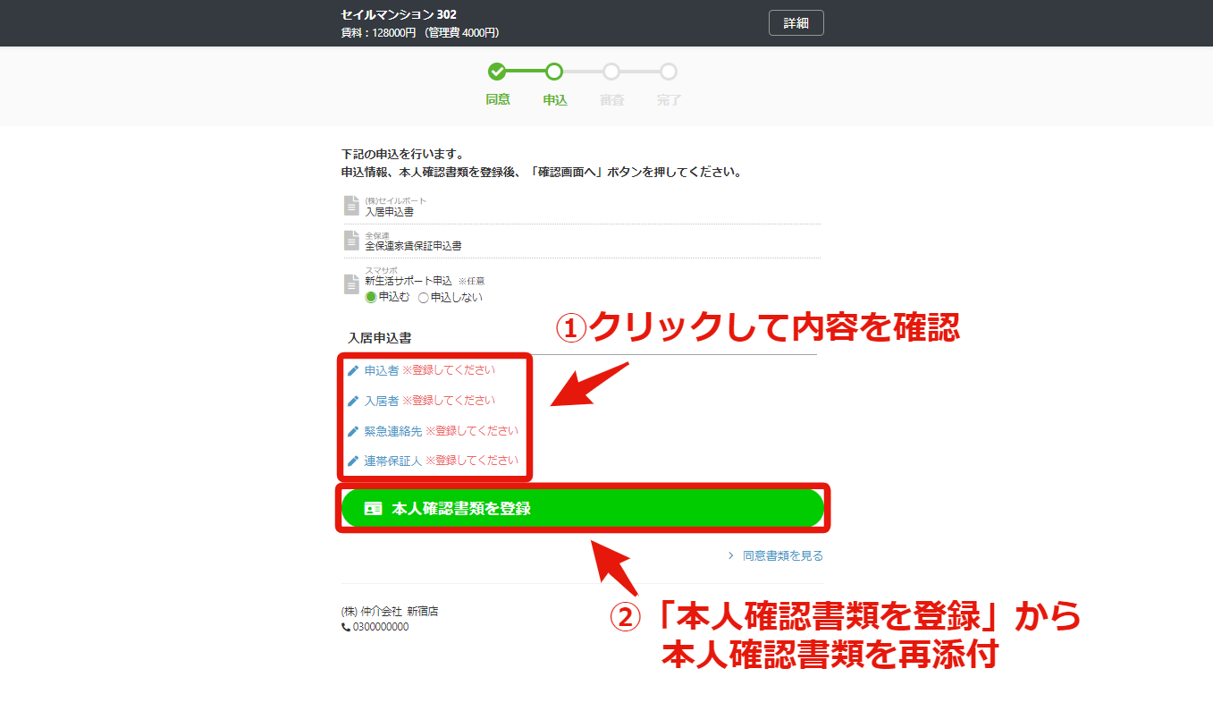Click the 新生活サポート申込 row text
The height and width of the screenshot is (711, 1213).
click(409, 281)
